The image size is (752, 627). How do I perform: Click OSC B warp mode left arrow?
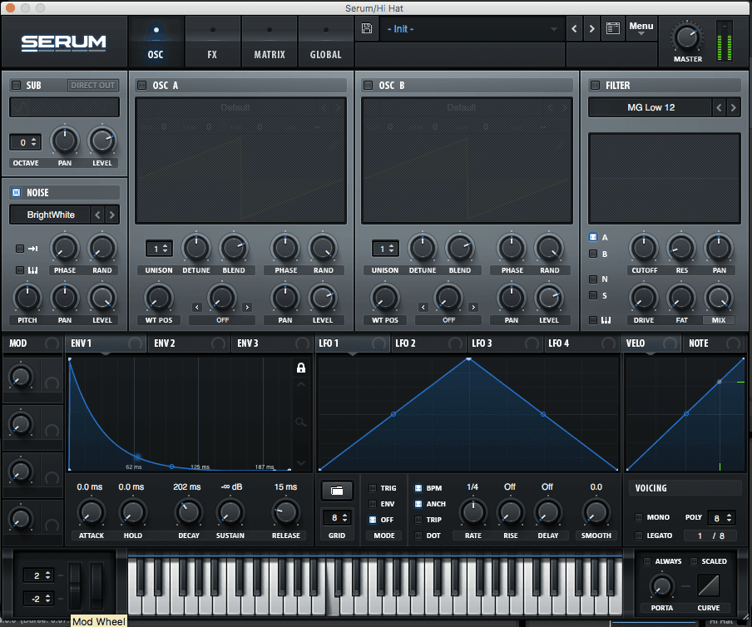423,308
